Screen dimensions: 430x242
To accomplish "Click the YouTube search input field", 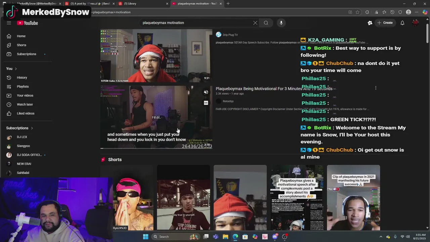I will [197, 23].
